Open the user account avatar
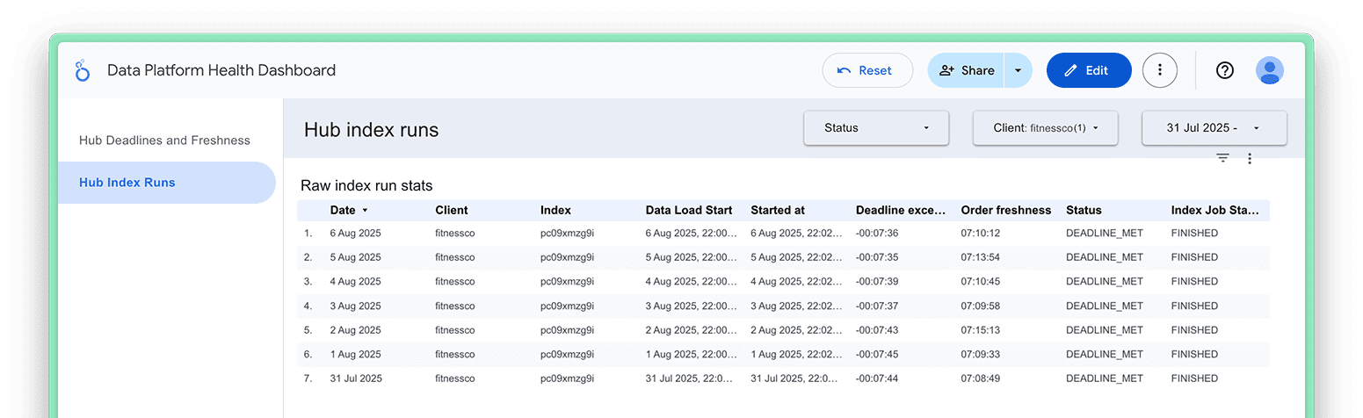Image resolution: width=1363 pixels, height=418 pixels. click(1270, 70)
